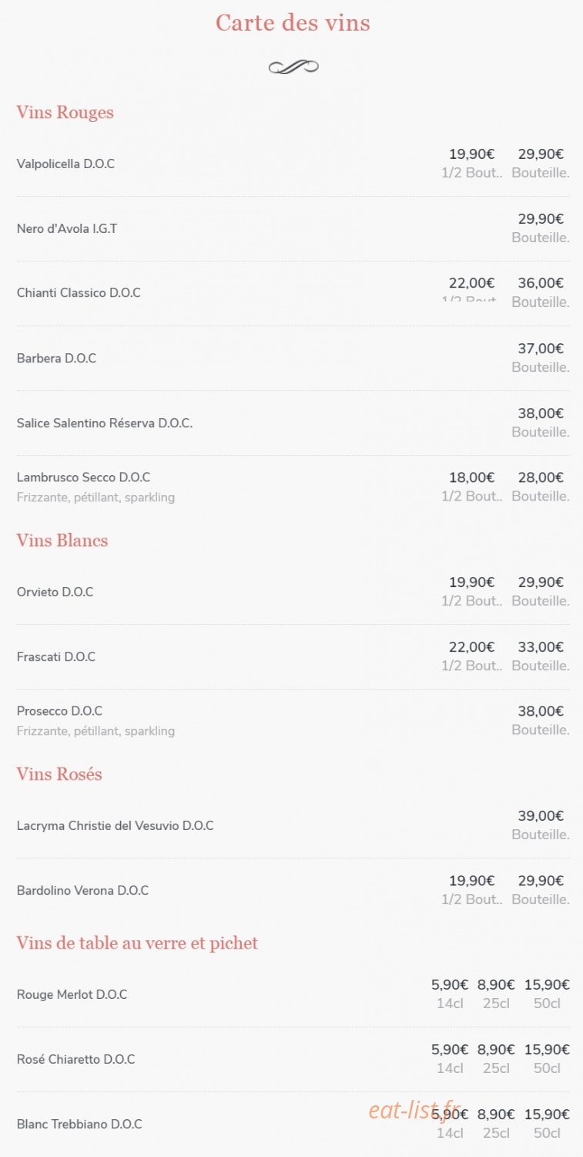Click the Vins Rosés section heading
This screenshot has height=1157, width=583.
(x=59, y=774)
